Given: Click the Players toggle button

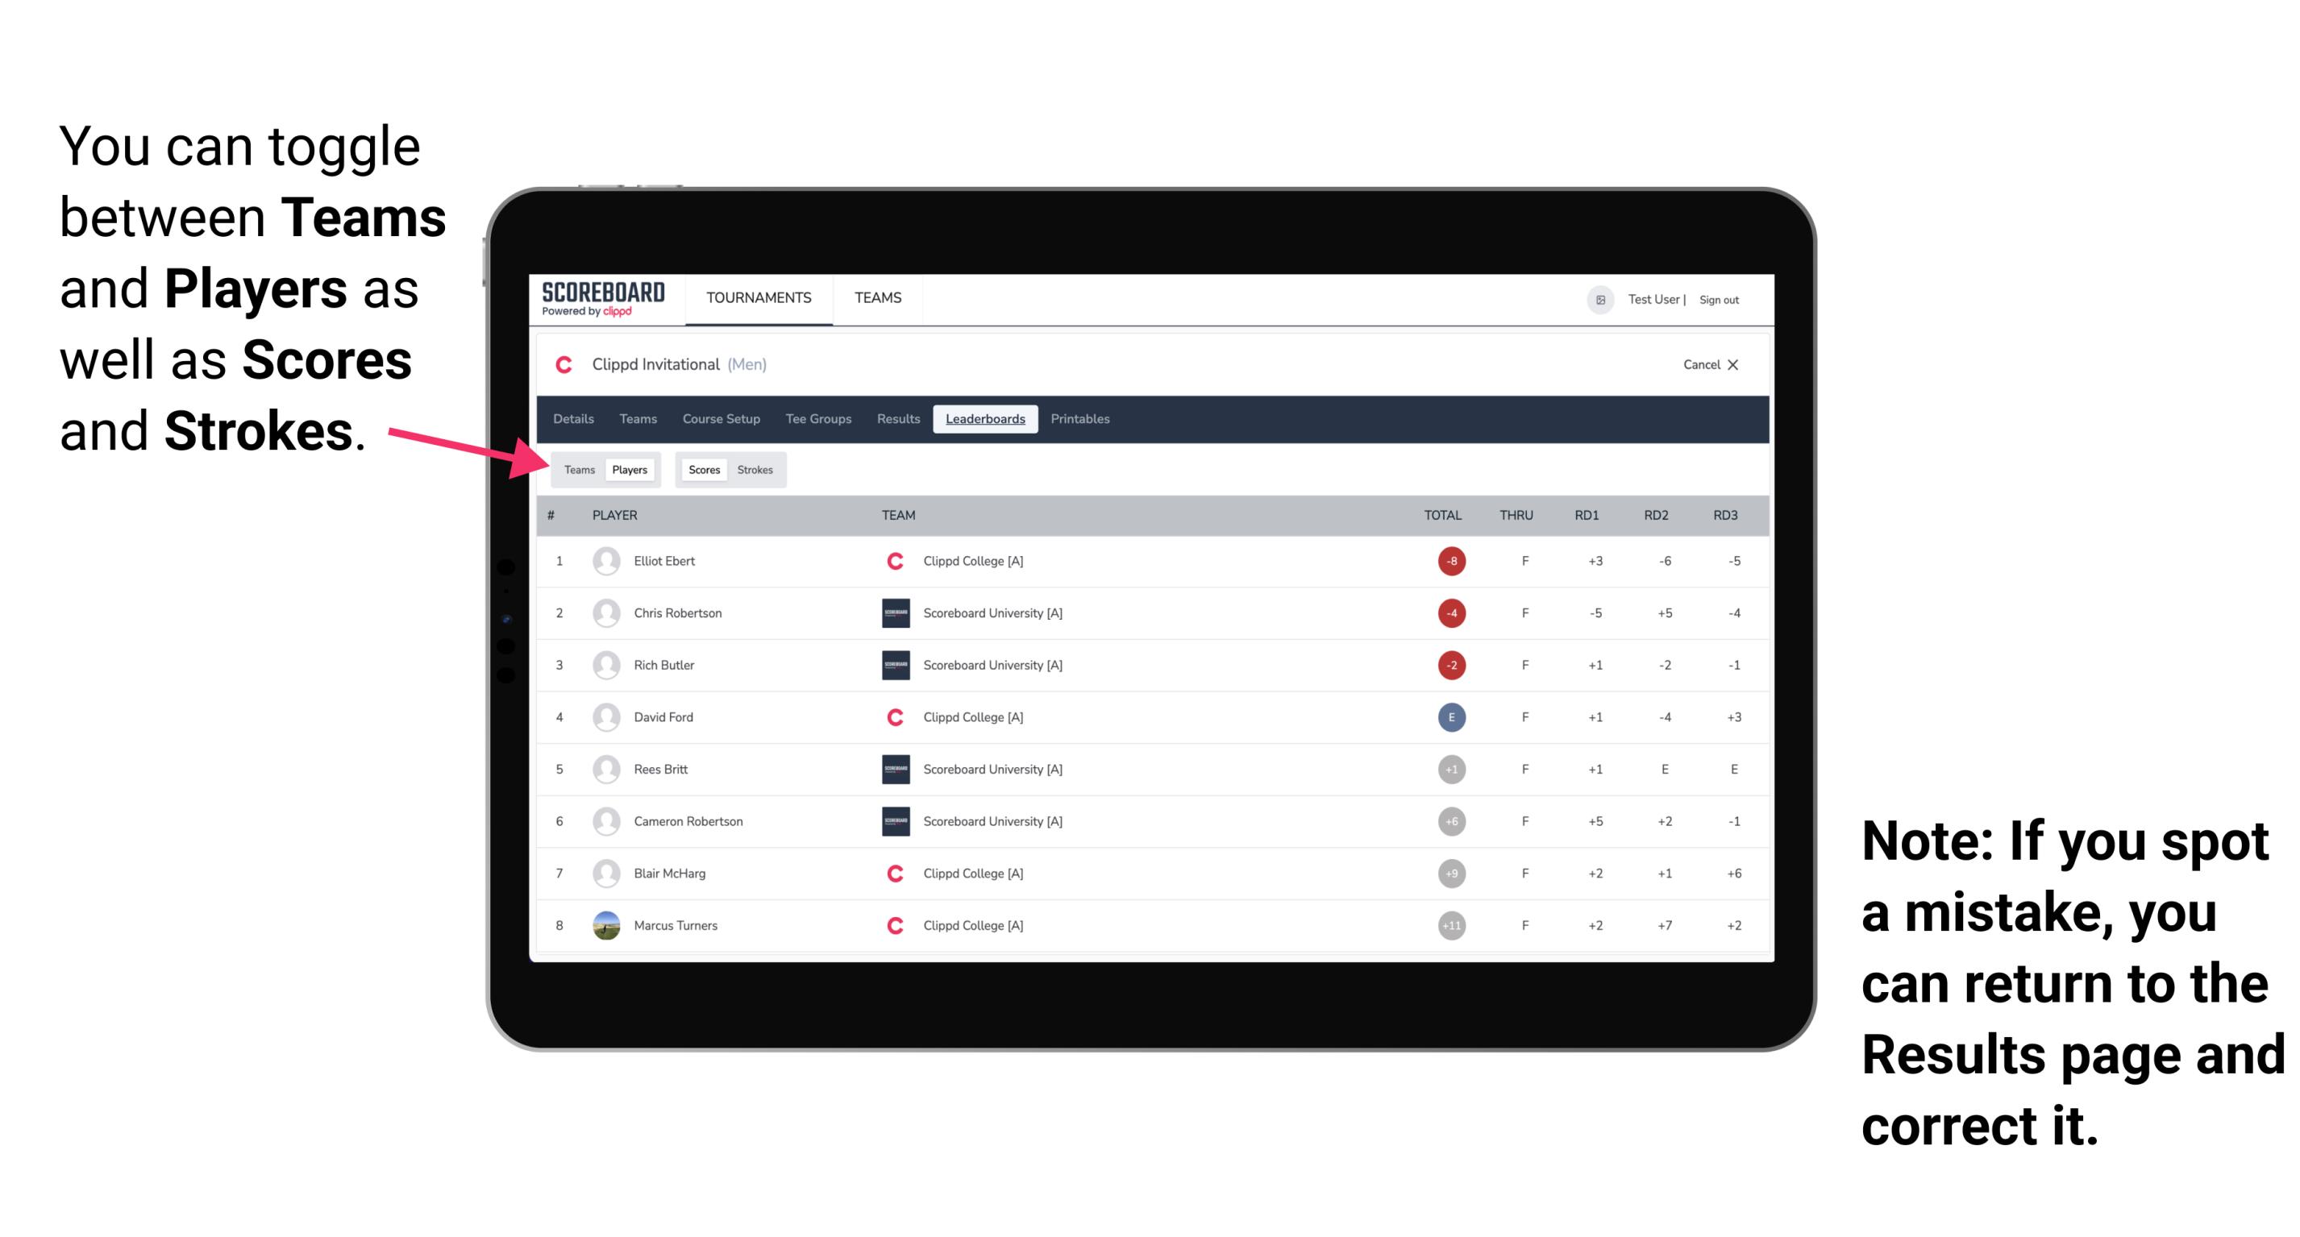Looking at the screenshot, I should click(629, 469).
